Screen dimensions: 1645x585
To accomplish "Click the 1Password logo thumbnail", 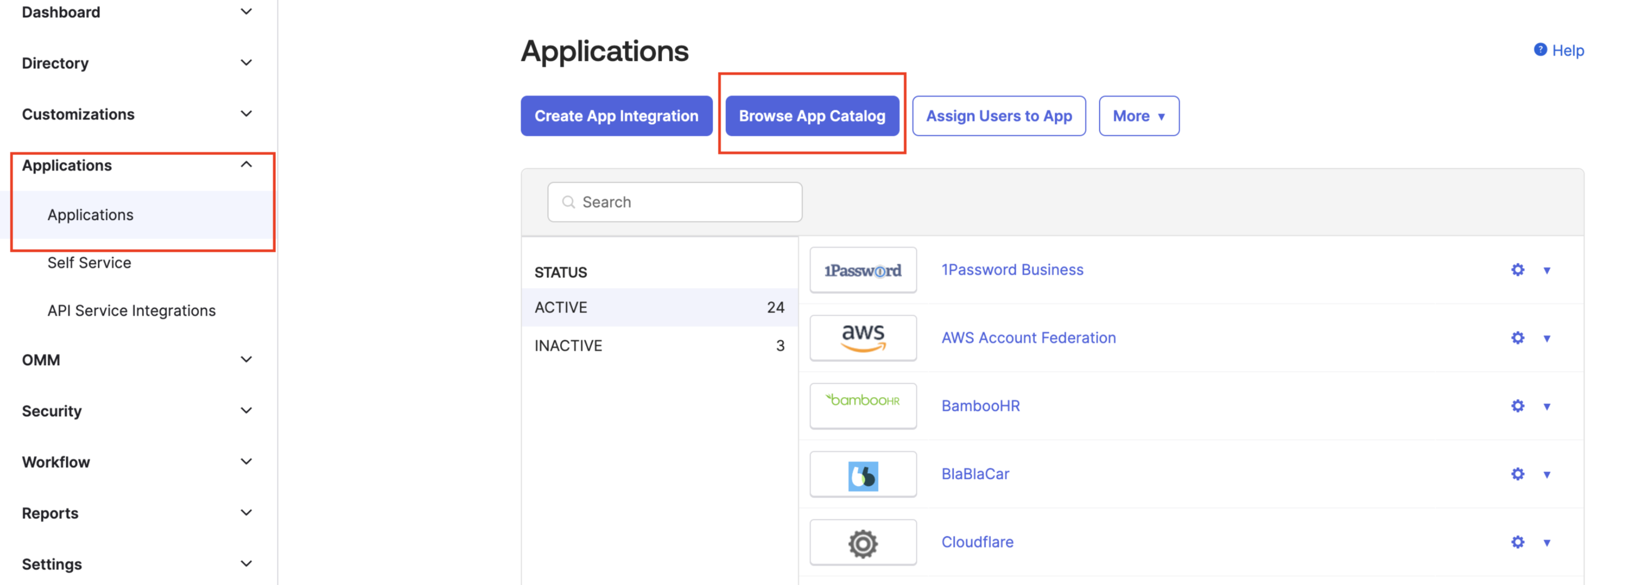I will [862, 270].
